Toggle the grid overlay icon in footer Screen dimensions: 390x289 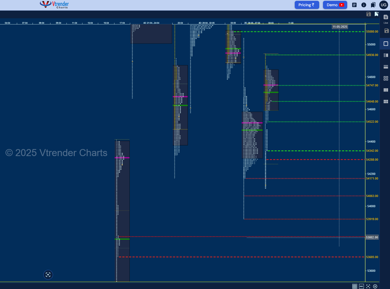pyautogui.click(x=355, y=286)
